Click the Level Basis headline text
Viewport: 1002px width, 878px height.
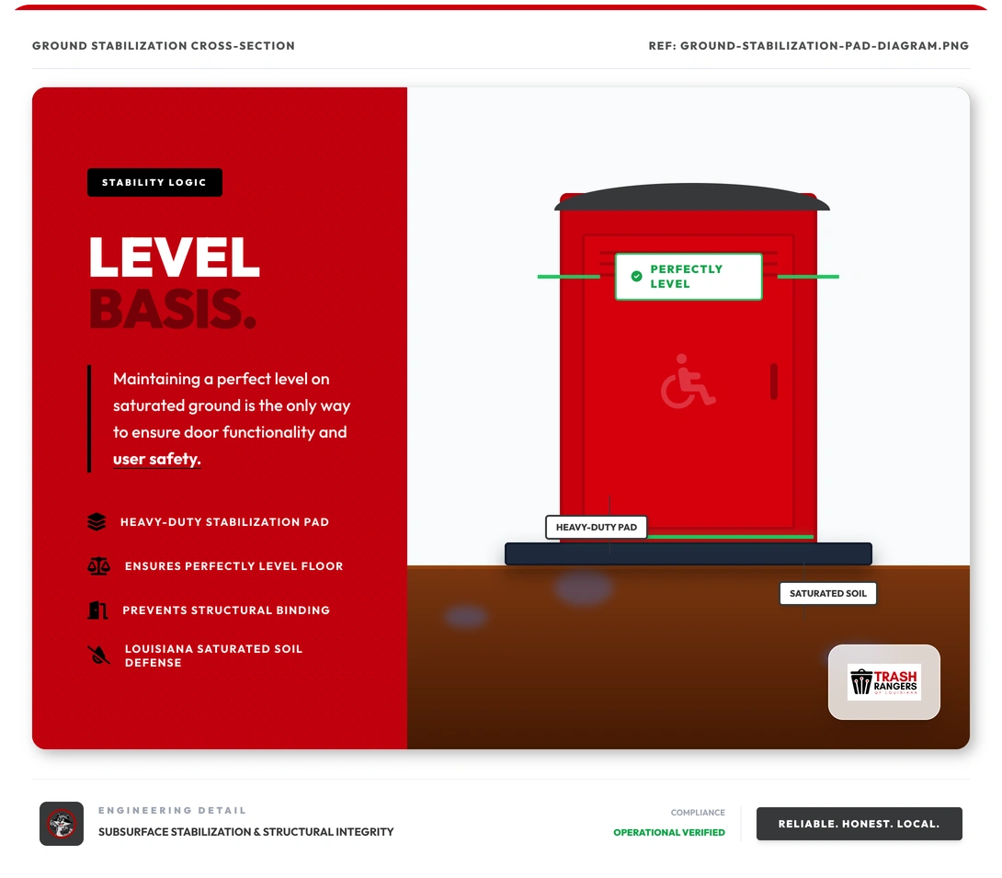[174, 283]
